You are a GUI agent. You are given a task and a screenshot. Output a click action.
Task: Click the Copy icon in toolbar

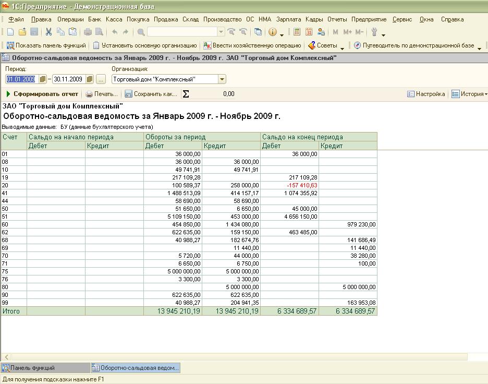[x=60, y=32]
